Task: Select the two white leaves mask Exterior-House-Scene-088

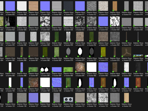Action: (45, 70)
